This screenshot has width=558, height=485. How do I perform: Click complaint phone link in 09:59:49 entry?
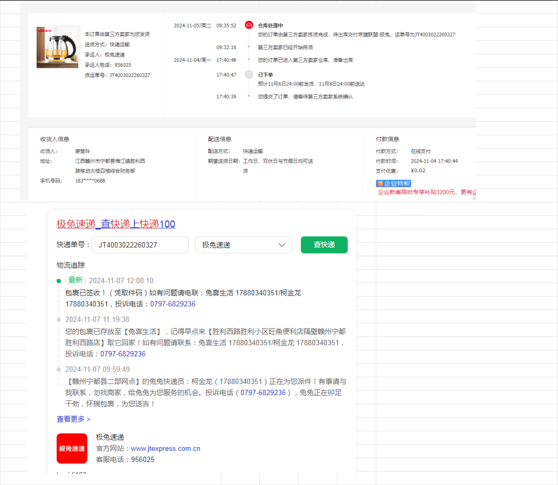click(x=263, y=392)
